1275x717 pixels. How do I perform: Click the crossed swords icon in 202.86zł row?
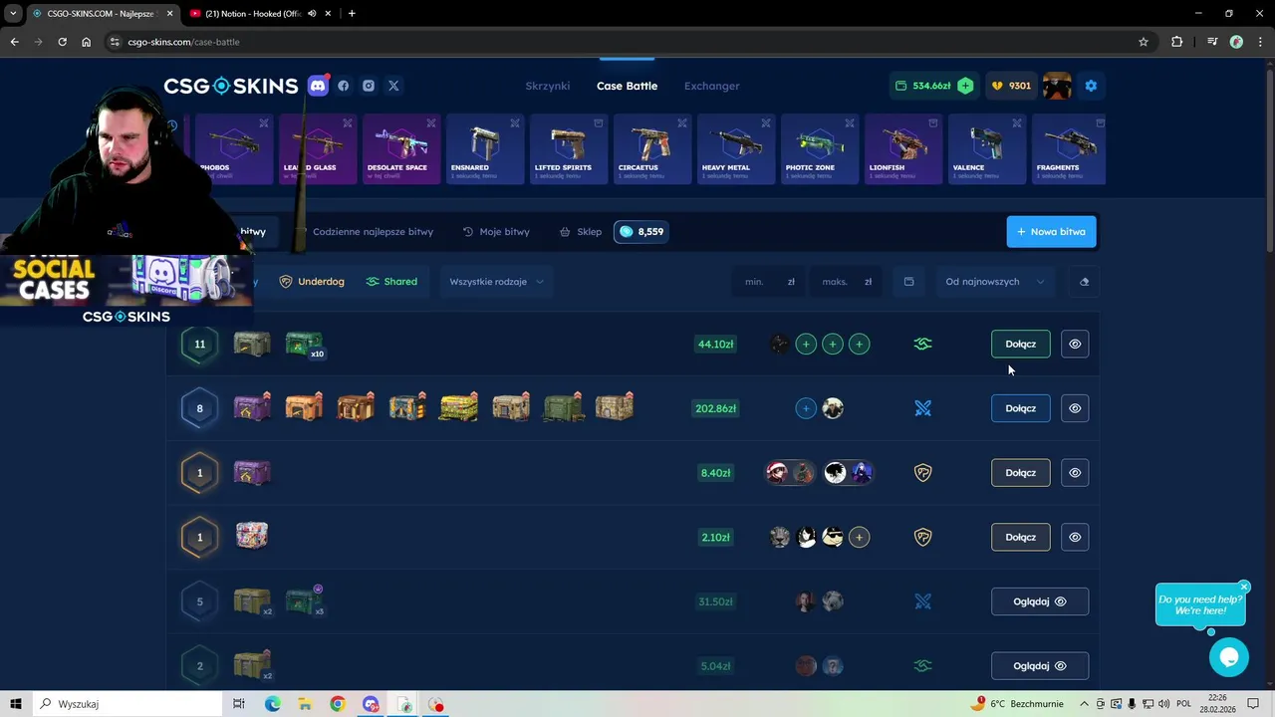tap(922, 408)
